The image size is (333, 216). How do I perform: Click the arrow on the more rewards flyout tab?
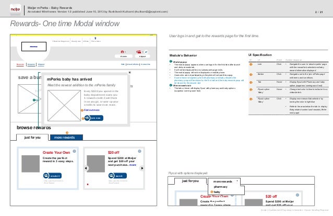(x=237, y=181)
